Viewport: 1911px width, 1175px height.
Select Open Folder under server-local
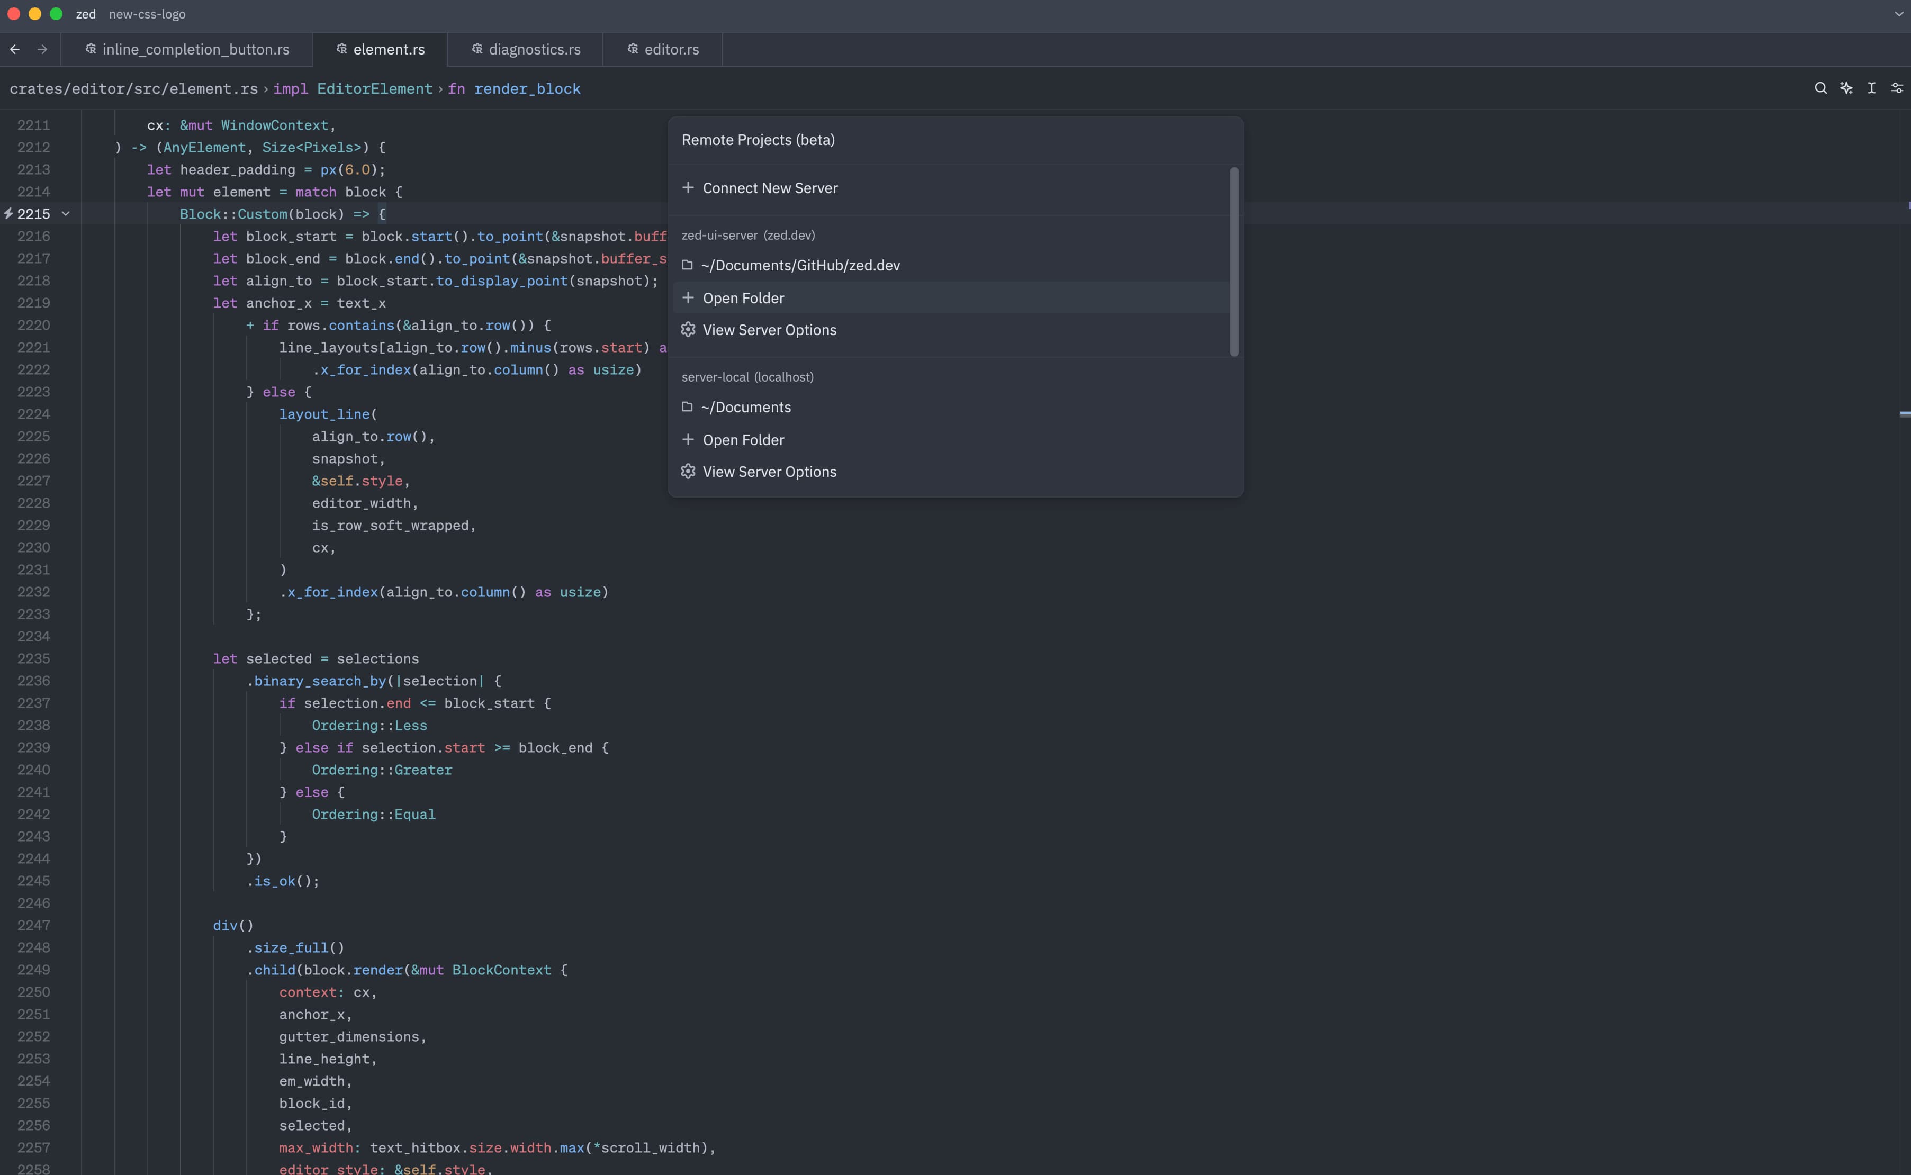tap(743, 439)
